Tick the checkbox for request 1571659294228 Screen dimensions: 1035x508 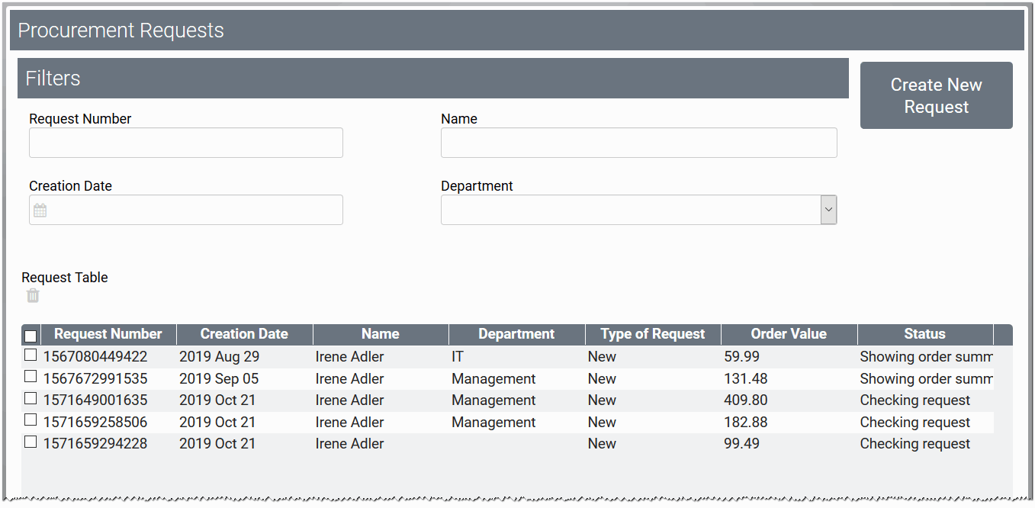(31, 442)
